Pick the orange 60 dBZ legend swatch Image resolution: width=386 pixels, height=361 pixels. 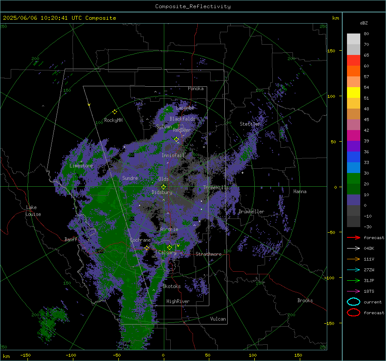tap(353, 71)
